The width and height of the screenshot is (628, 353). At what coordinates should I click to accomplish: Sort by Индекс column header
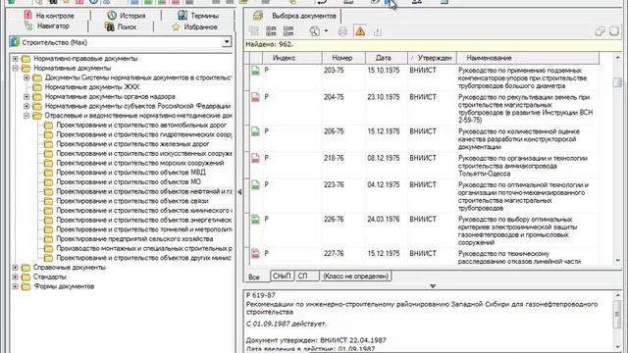(x=291, y=58)
